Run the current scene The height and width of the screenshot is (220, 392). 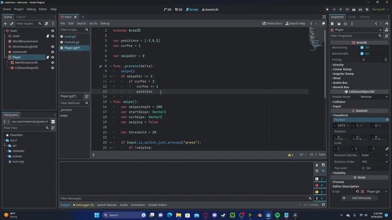(x=353, y=10)
